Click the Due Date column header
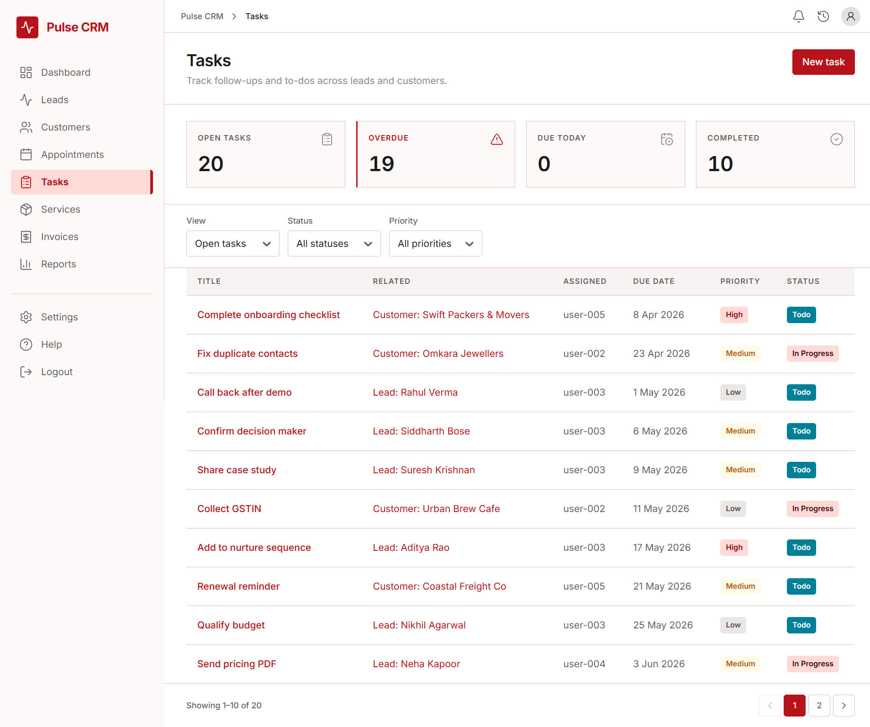The image size is (870, 727). click(654, 282)
